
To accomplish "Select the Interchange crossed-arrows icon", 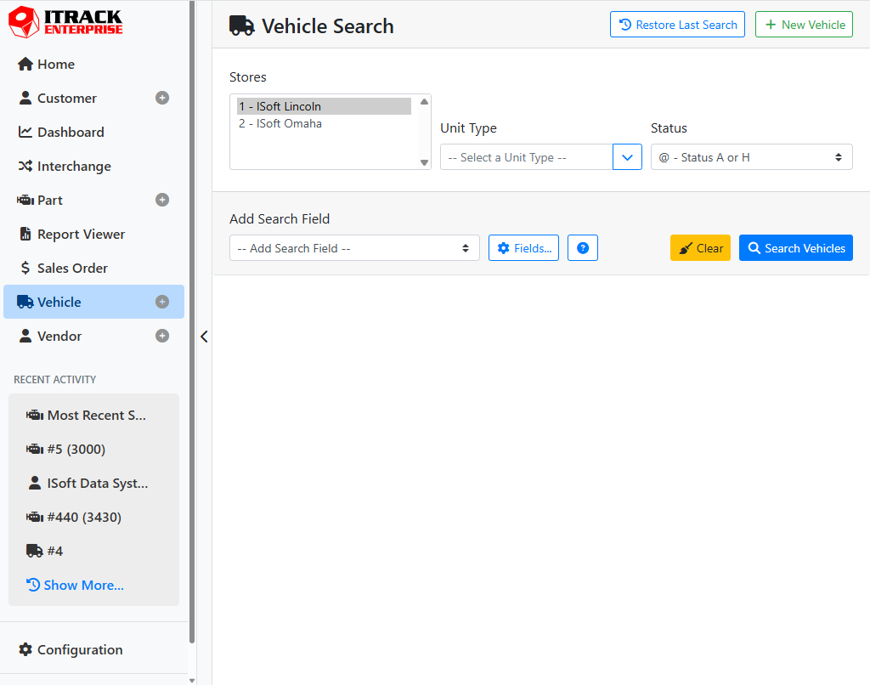I will click(x=25, y=166).
